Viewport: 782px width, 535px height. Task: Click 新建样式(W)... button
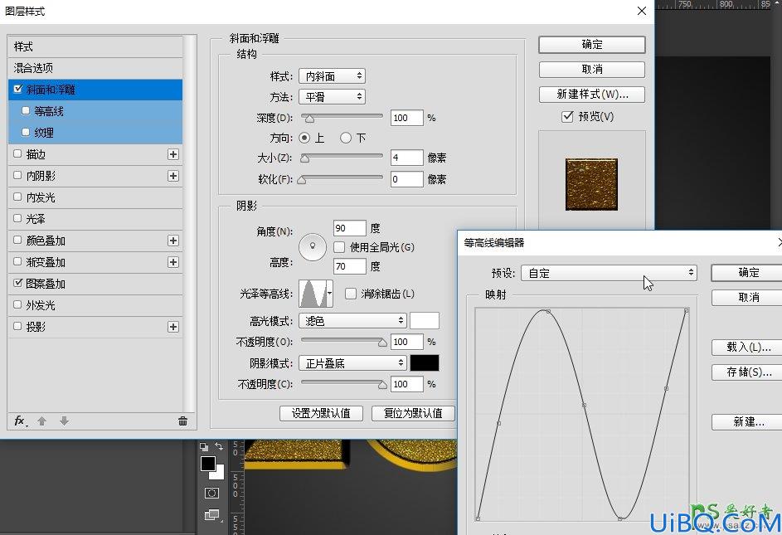[x=592, y=95]
